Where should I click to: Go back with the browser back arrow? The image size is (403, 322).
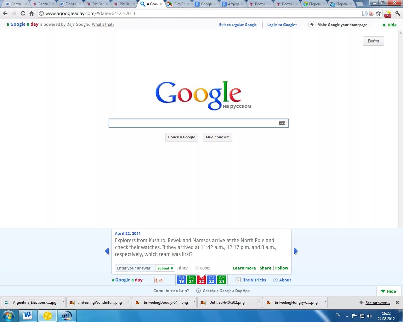coord(5,14)
